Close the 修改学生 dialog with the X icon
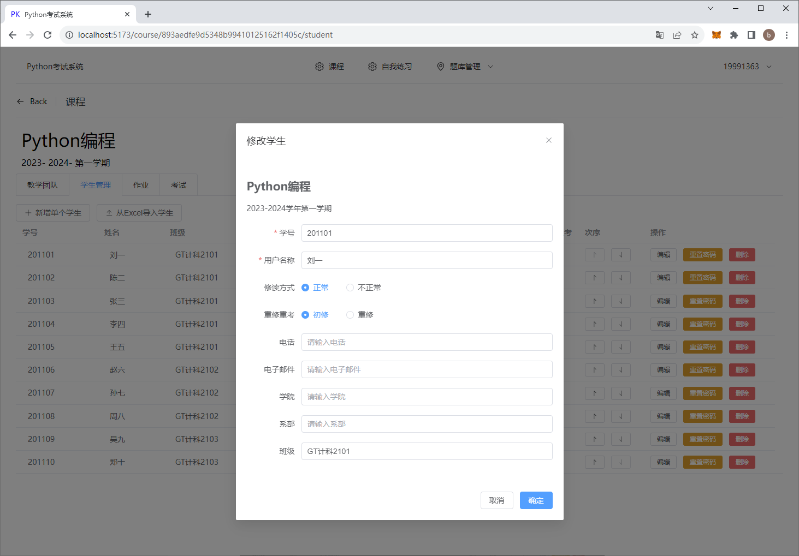The height and width of the screenshot is (556, 799). pyautogui.click(x=548, y=140)
